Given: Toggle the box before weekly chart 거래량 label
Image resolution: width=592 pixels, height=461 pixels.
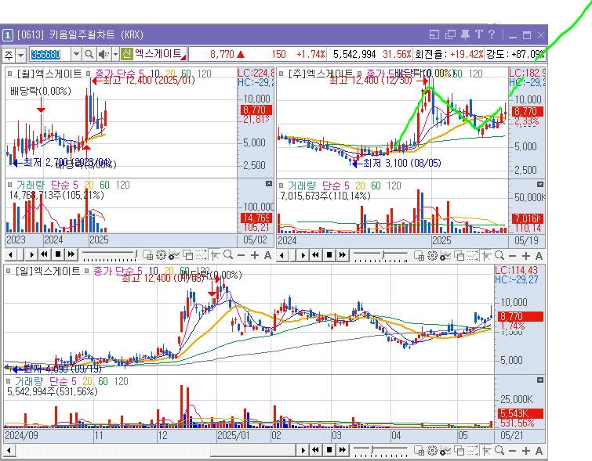Looking at the screenshot, I should click(281, 185).
